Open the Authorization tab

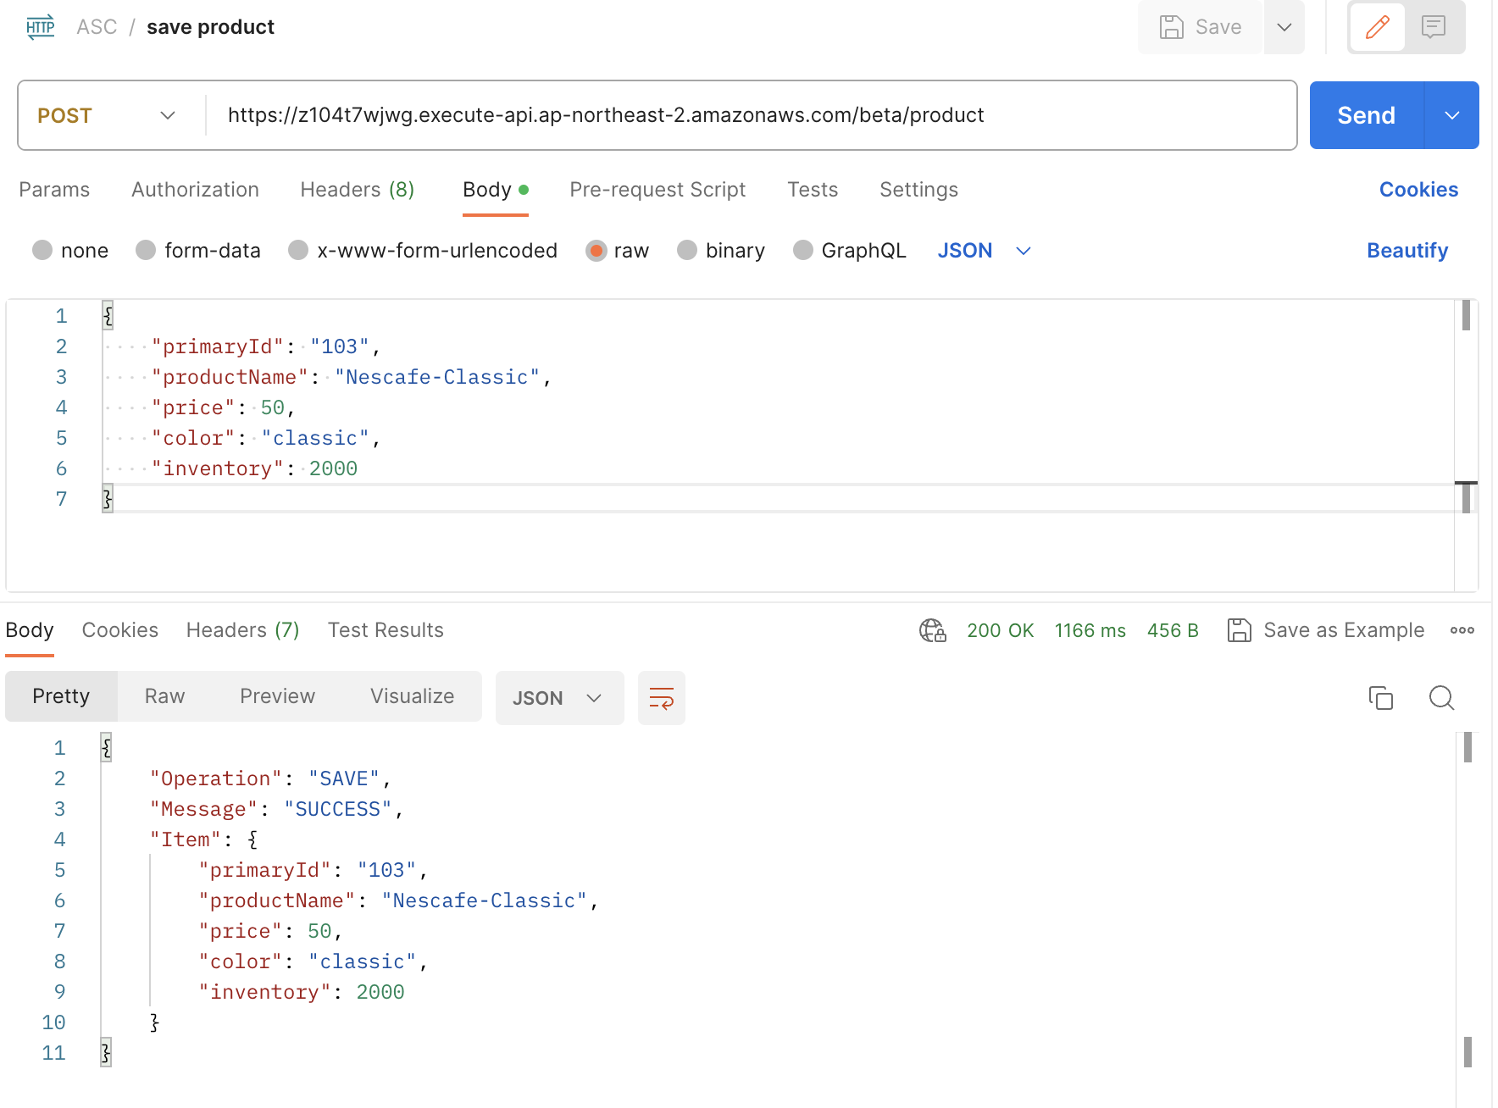195,190
